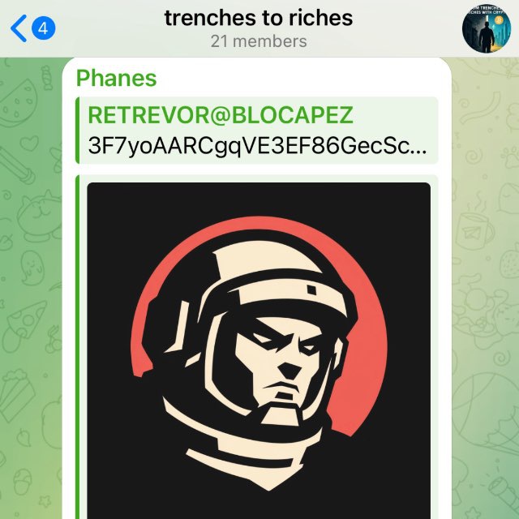The image size is (519, 519).
Task: Open the astronaut helmet image preview
Action: click(x=259, y=350)
